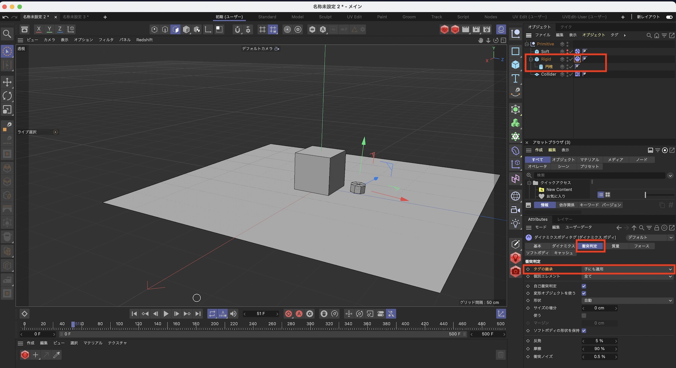This screenshot has height=368, width=676.
Task: Toggle X axis lock in toolbar
Action: click(39, 29)
